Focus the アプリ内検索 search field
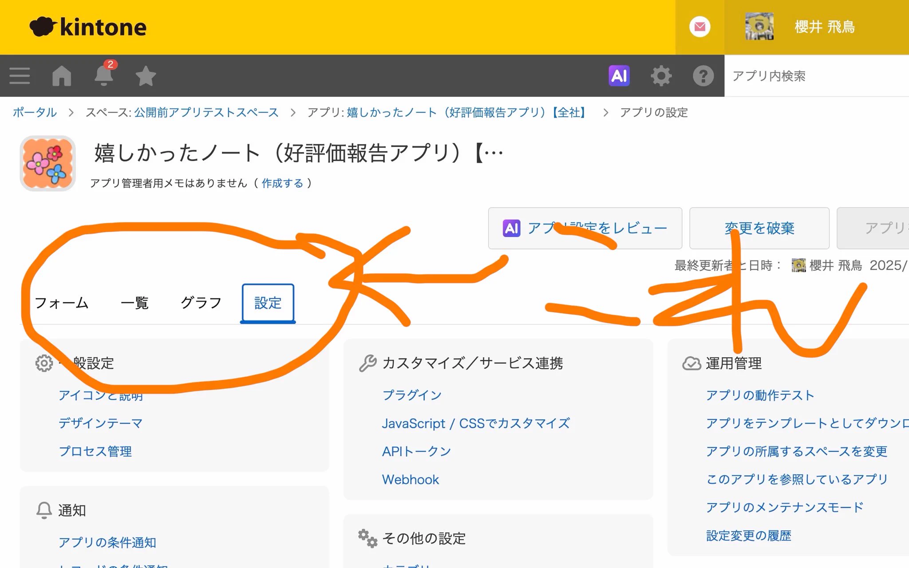 tap(817, 76)
